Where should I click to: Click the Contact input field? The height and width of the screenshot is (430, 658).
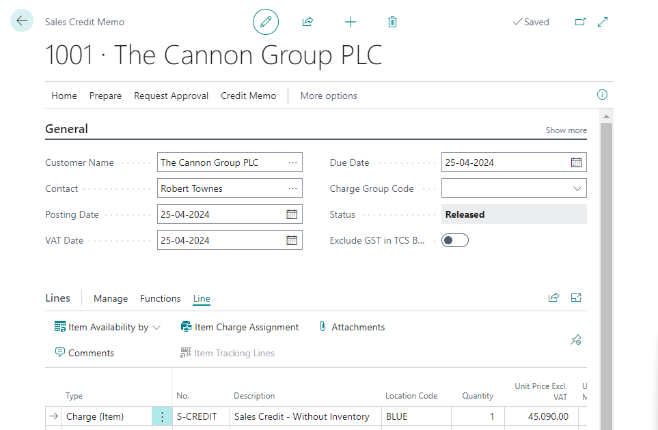tap(220, 188)
